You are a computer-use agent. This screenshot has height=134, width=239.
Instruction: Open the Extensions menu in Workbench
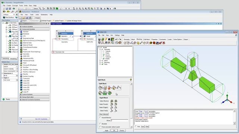(44, 15)
